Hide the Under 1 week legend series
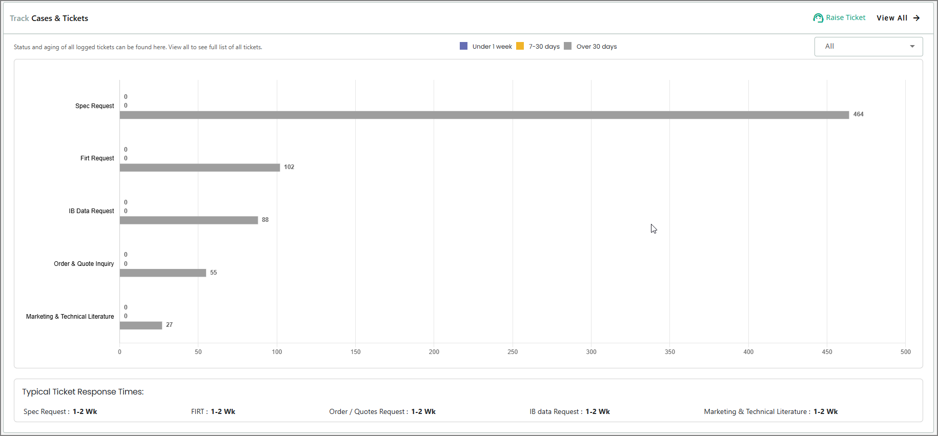This screenshot has width=938, height=436. (492, 47)
